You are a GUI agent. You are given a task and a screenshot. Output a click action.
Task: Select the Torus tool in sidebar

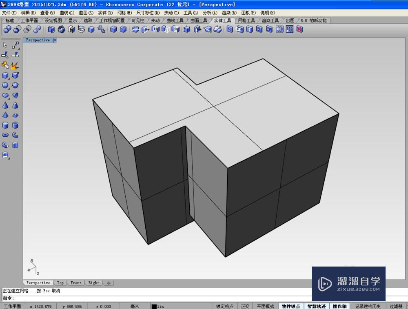[x=5, y=135]
